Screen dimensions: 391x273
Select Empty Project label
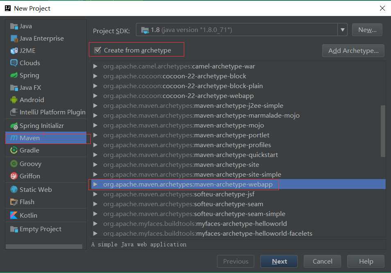coord(41,229)
